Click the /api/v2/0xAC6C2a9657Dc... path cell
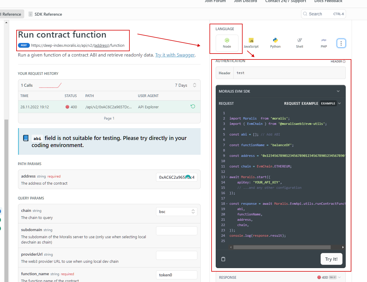367x282 pixels. pyautogui.click(x=108, y=107)
